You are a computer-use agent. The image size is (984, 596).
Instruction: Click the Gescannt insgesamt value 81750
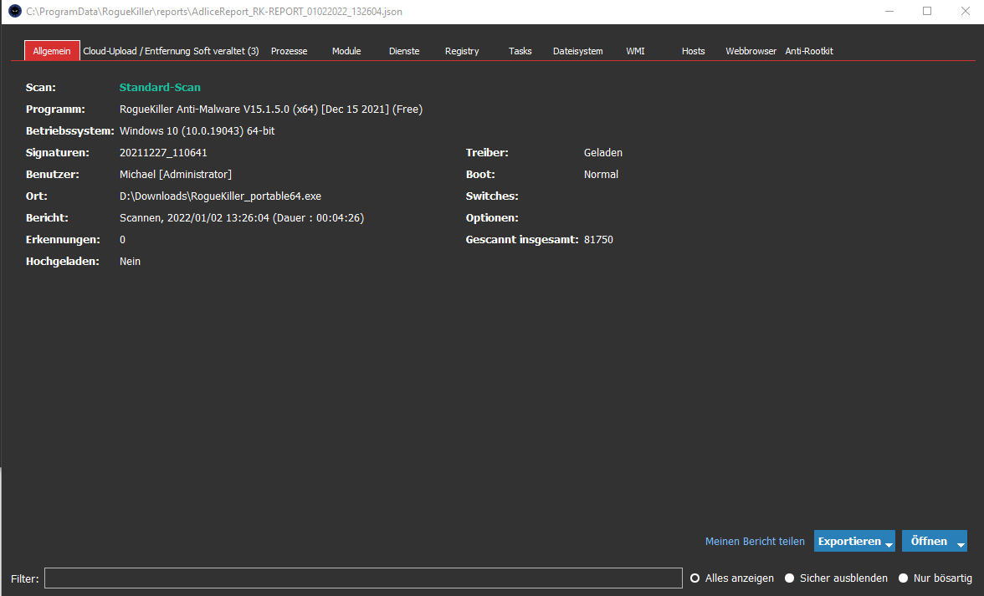[599, 239]
